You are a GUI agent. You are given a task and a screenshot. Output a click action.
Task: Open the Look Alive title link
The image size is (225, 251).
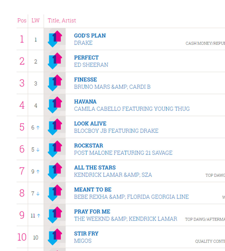pyautogui.click(x=90, y=124)
